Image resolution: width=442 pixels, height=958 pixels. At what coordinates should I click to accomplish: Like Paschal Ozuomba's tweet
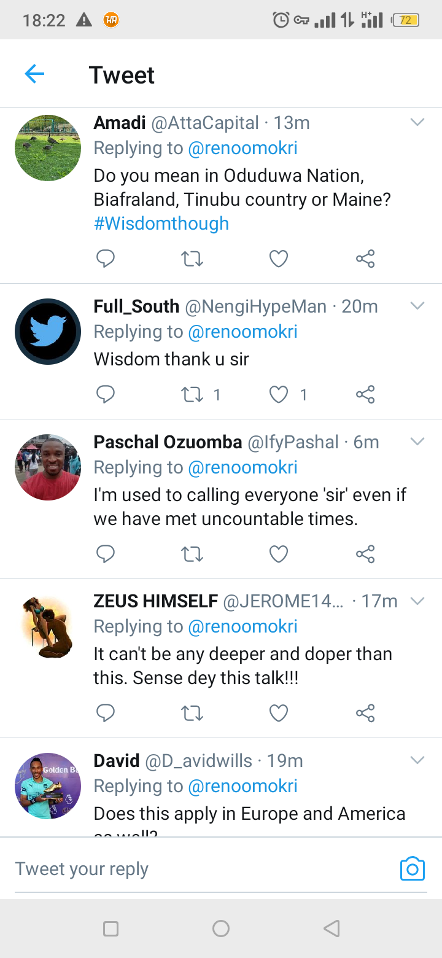click(279, 554)
